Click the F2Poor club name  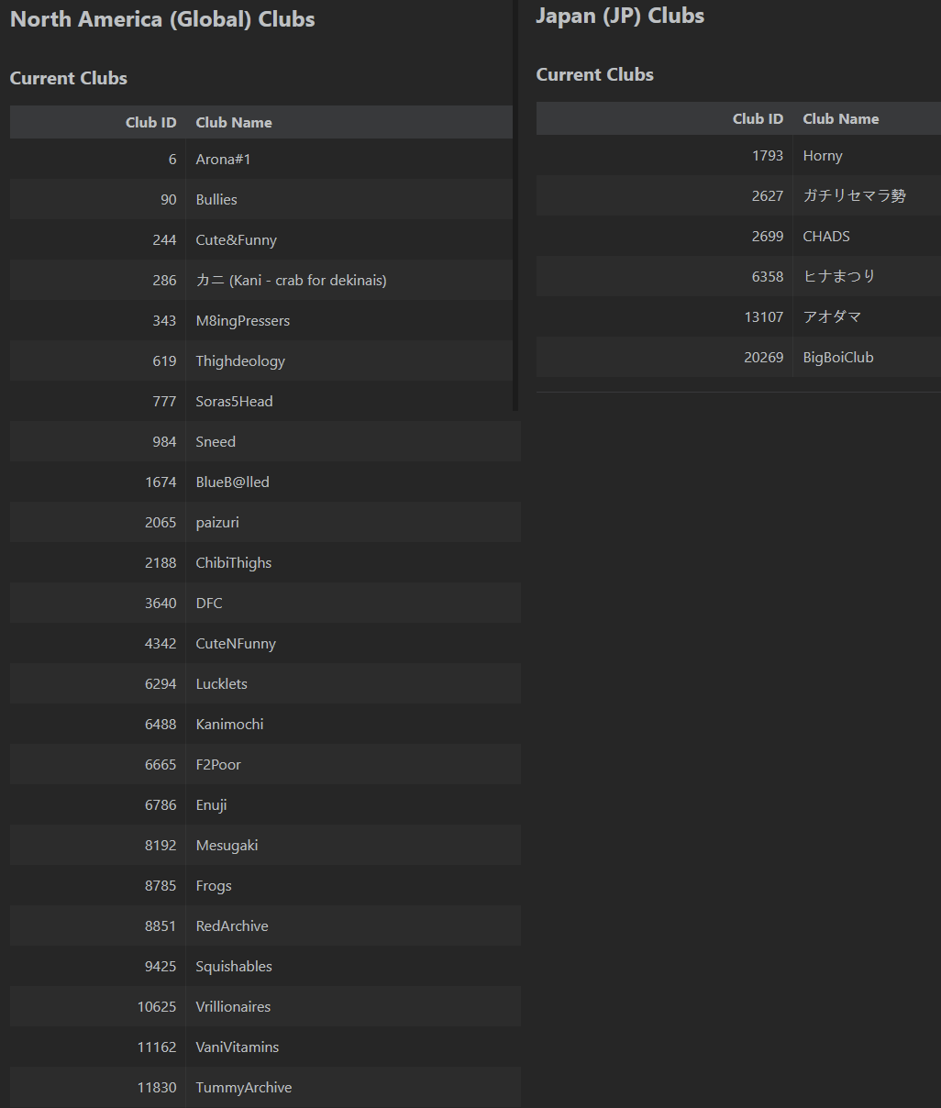[218, 764]
